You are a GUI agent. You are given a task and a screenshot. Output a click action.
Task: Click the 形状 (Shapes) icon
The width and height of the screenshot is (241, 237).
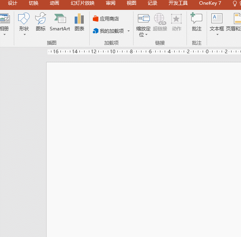coord(24,19)
